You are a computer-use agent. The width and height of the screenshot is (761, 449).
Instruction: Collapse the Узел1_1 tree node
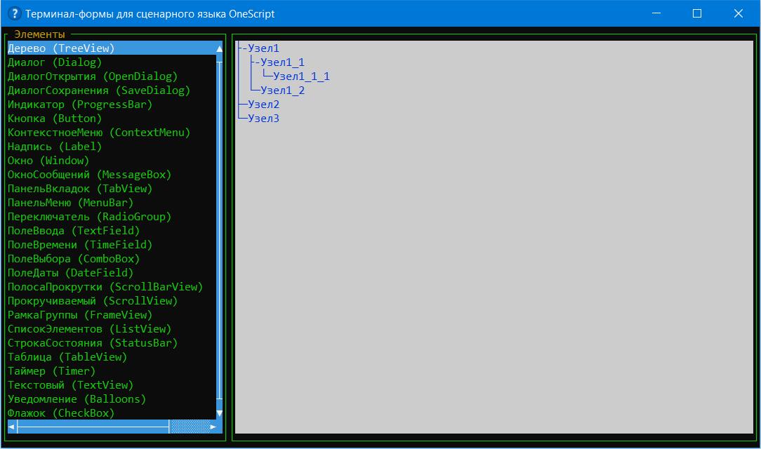256,62
